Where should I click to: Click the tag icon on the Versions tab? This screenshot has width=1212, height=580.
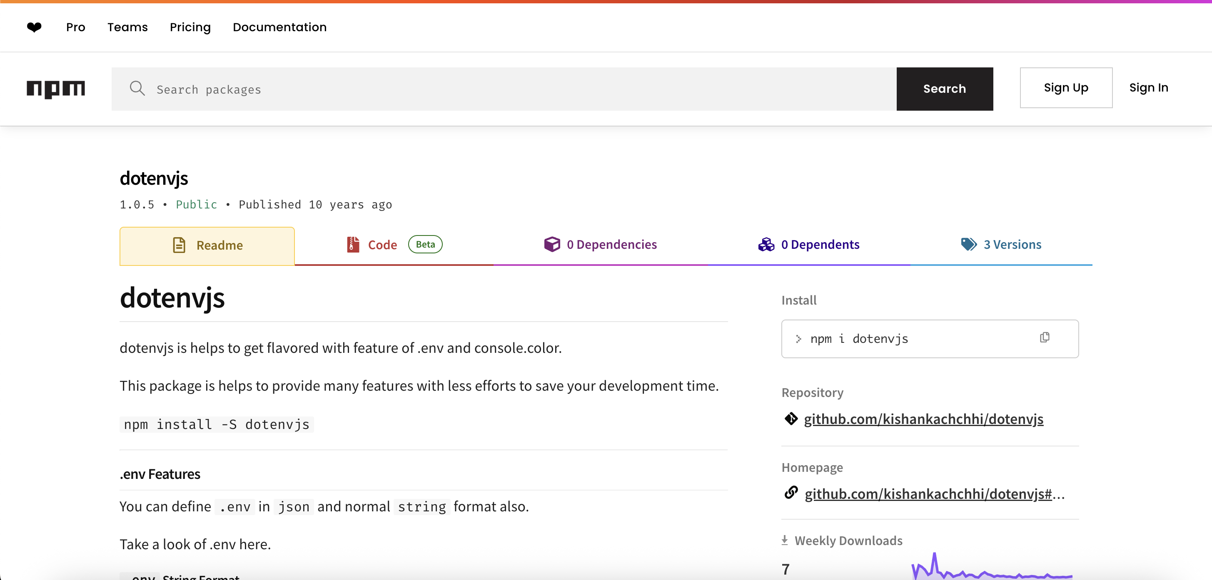(x=968, y=244)
